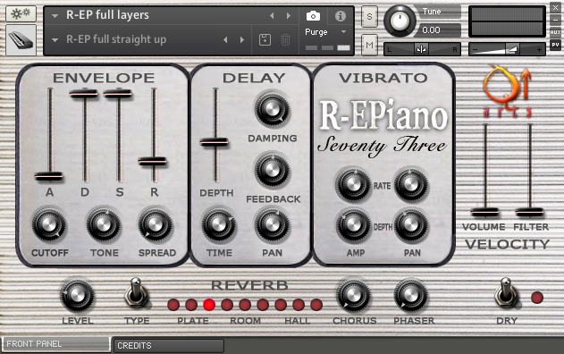The image size is (564, 354).
Task: Click the delay DAMPING knob
Action: [272, 109]
